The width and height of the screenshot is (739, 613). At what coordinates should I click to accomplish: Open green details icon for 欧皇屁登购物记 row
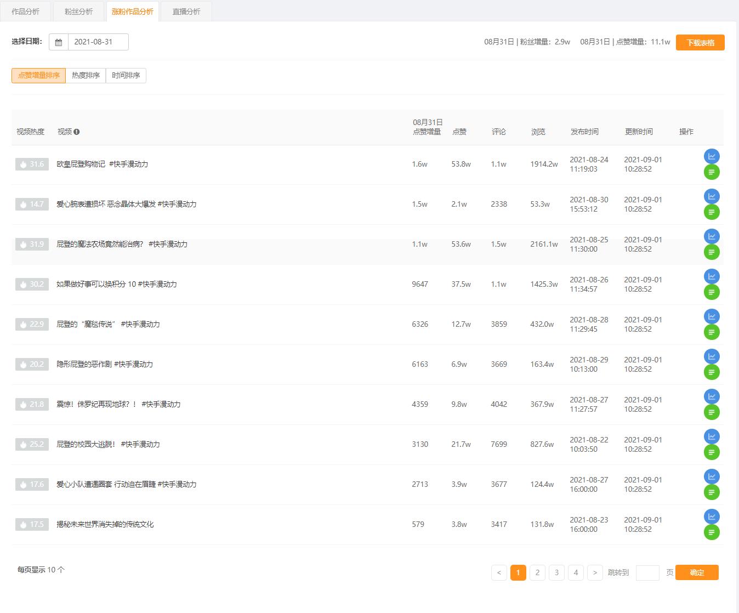pyautogui.click(x=712, y=172)
